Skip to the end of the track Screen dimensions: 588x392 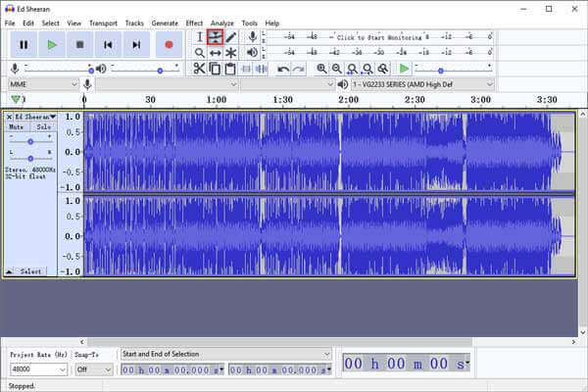click(136, 45)
